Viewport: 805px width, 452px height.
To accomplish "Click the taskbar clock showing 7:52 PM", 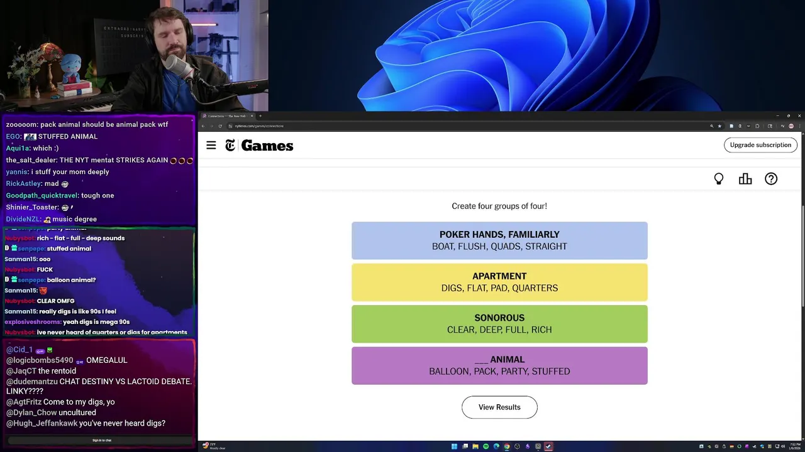I will click(x=795, y=446).
